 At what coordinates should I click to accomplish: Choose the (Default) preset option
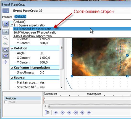coord(72,22)
